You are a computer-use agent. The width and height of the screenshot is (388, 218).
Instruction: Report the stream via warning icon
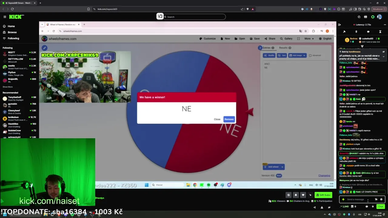pyautogui.click(x=322, y=207)
